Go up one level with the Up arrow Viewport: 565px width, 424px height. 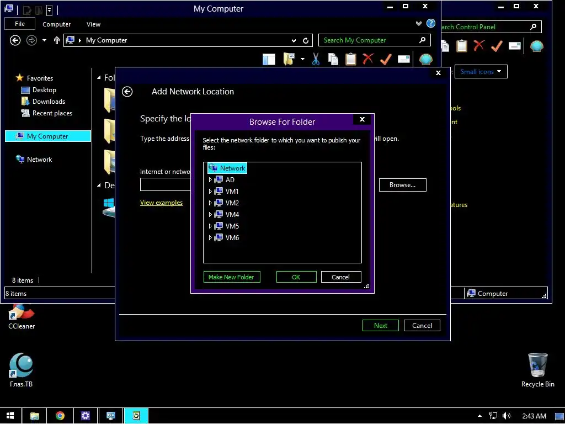coord(57,40)
